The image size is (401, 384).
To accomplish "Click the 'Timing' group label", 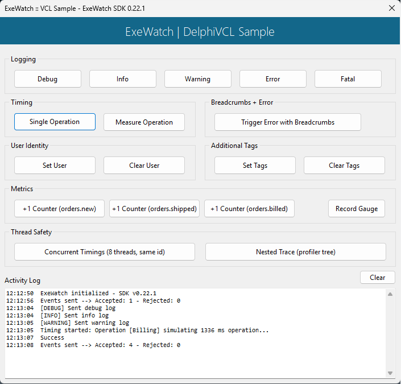I will pyautogui.click(x=22, y=102).
